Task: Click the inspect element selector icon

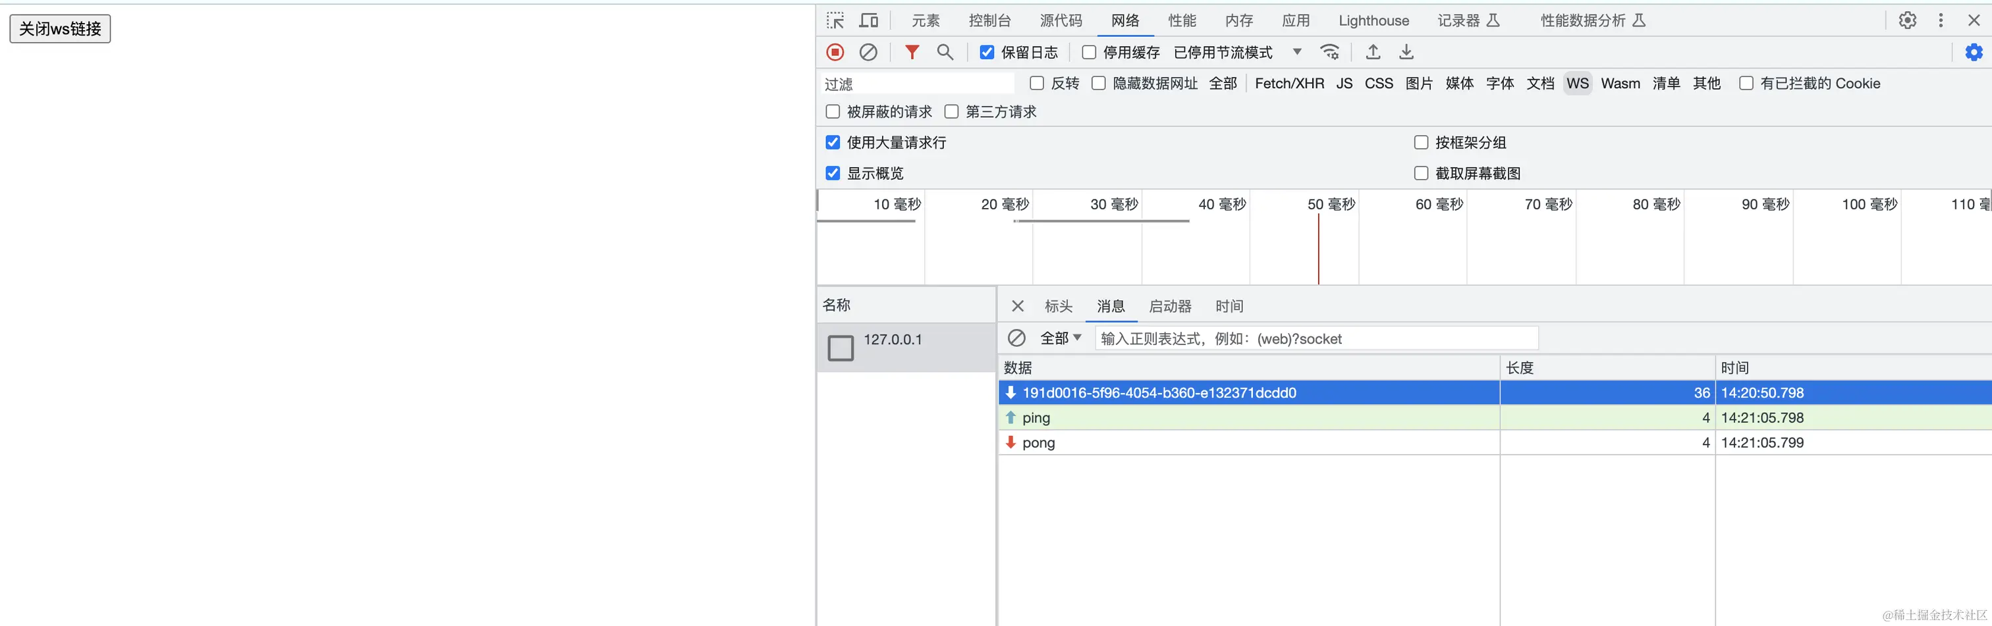Action: [x=835, y=20]
